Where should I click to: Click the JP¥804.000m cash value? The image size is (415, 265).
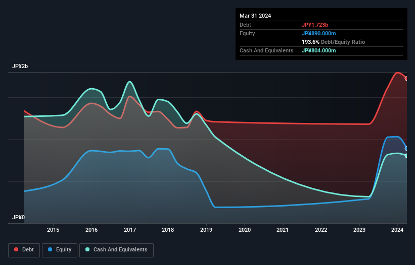(318, 50)
